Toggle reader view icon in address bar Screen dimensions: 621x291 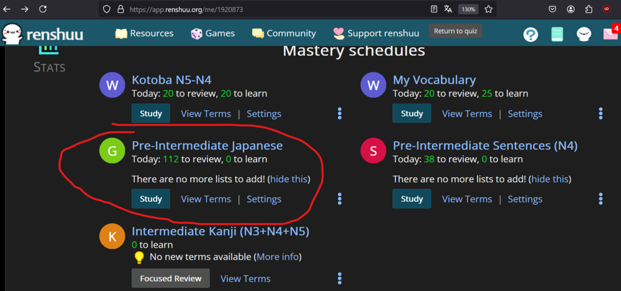[x=434, y=9]
